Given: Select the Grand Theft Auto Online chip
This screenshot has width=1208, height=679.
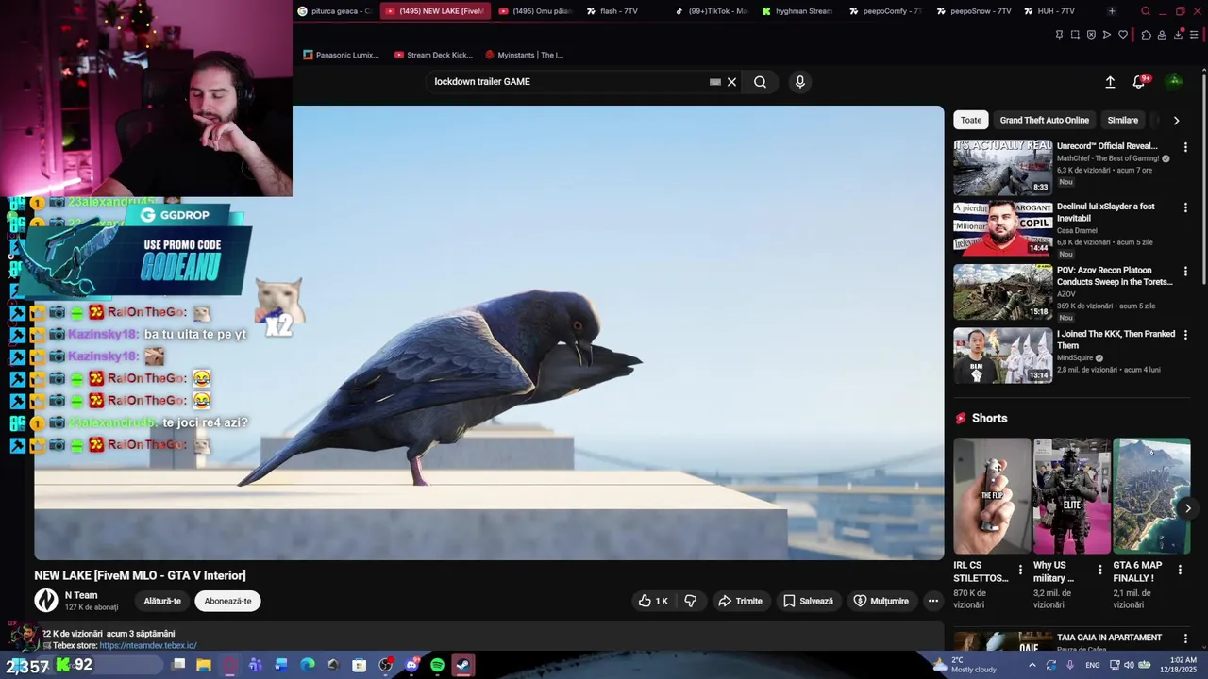Looking at the screenshot, I should tap(1045, 120).
